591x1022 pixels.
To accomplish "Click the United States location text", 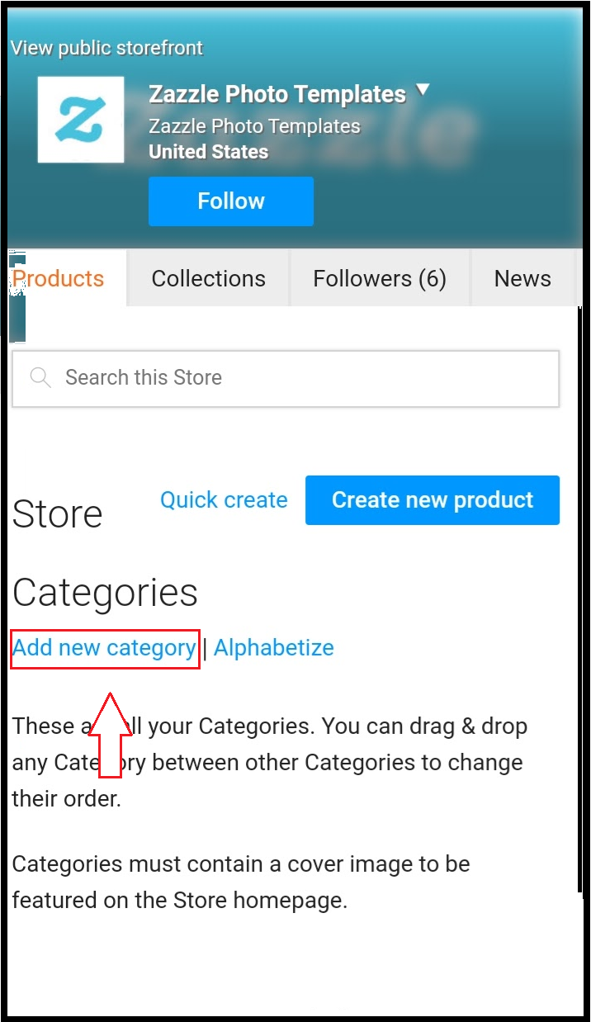I will (x=208, y=152).
